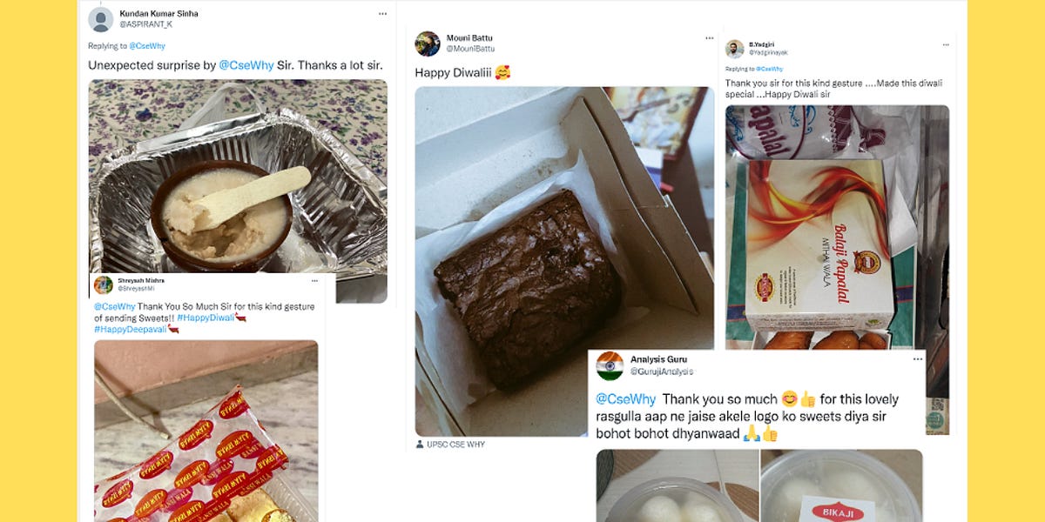The image size is (1045, 522).
Task: Open more options on Kundan Kumar Sinha's tweet
Action: [381, 12]
